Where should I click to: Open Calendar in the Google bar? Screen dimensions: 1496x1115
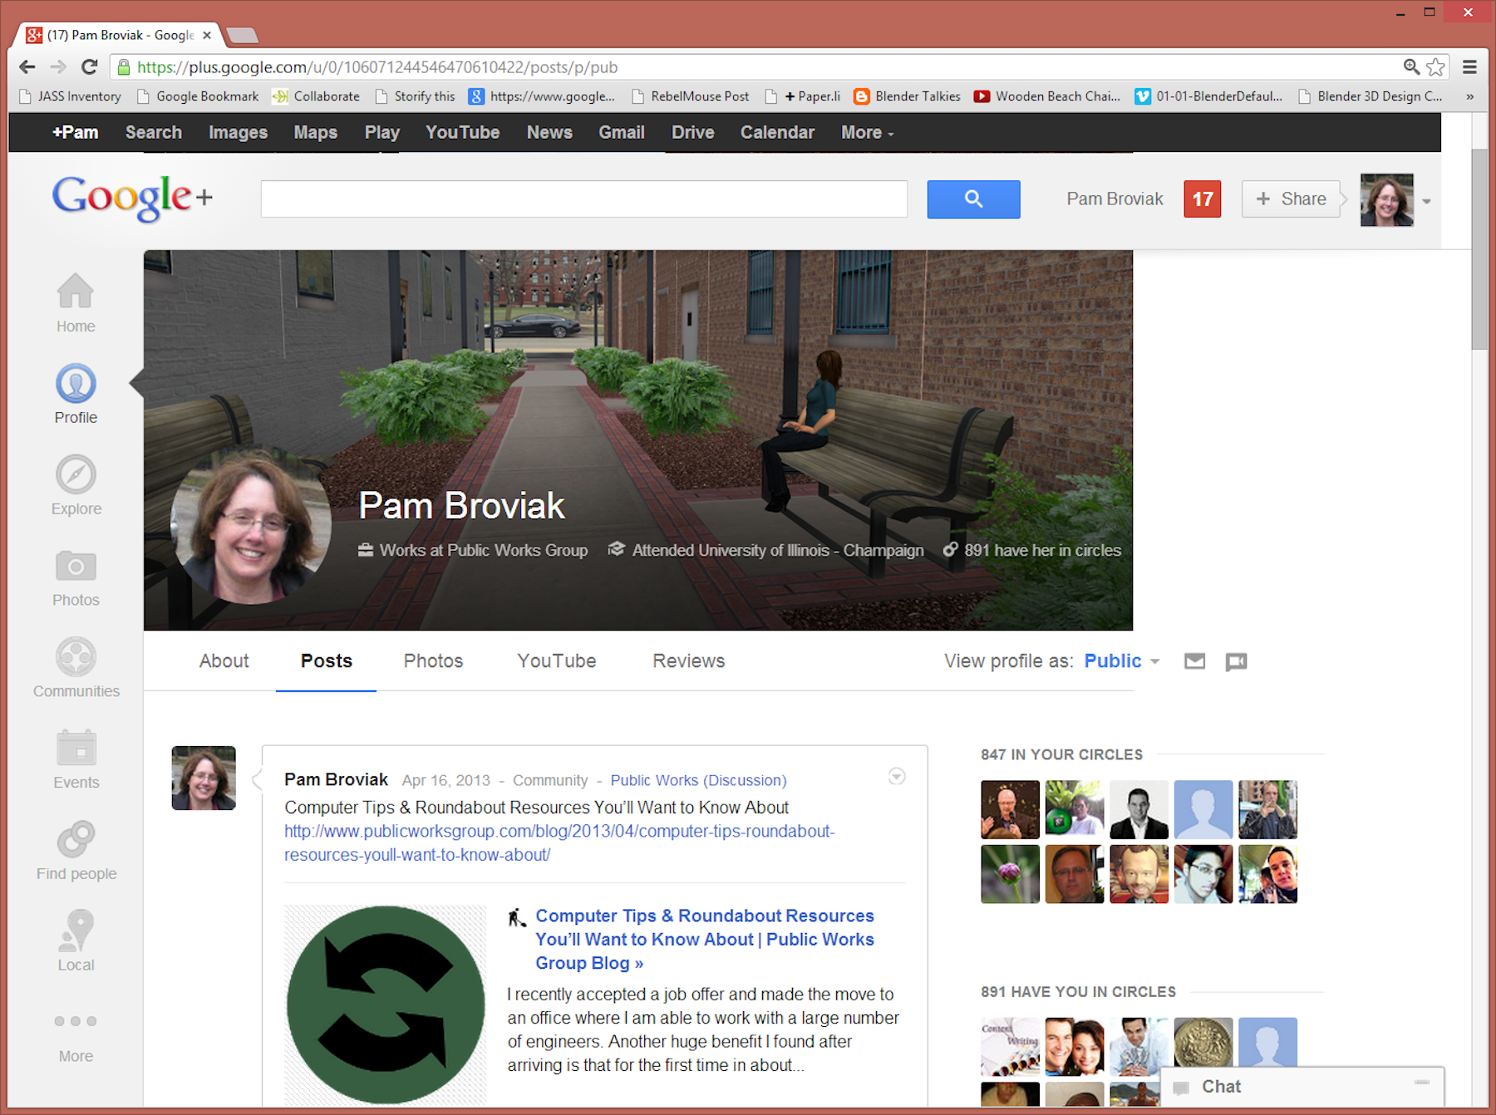point(777,133)
